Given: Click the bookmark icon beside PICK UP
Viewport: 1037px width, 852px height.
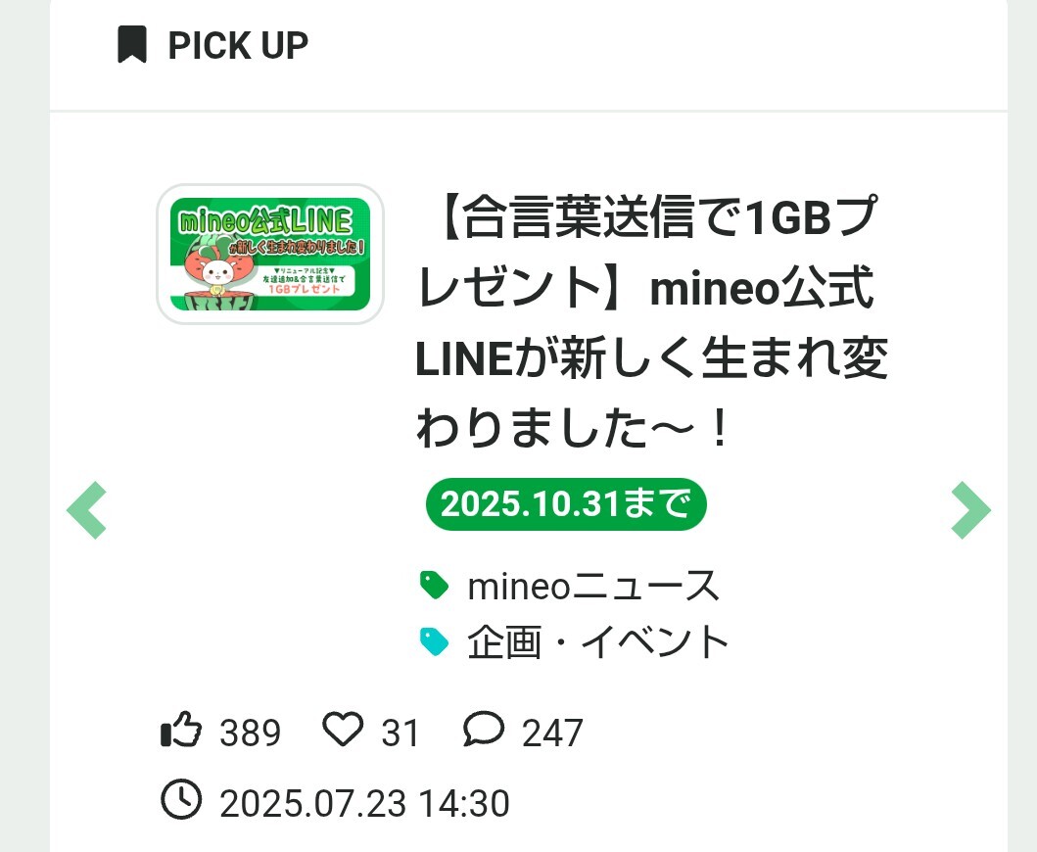Looking at the screenshot, I should pos(132,45).
